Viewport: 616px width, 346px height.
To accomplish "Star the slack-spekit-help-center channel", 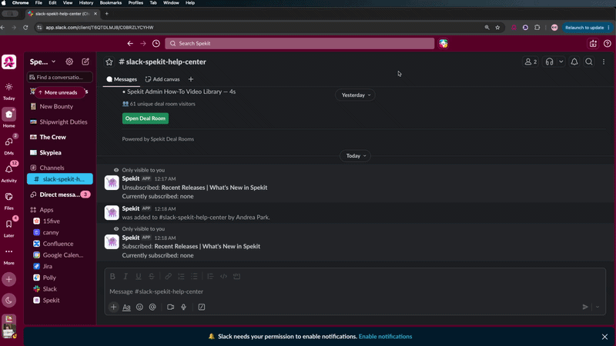I will (109, 62).
